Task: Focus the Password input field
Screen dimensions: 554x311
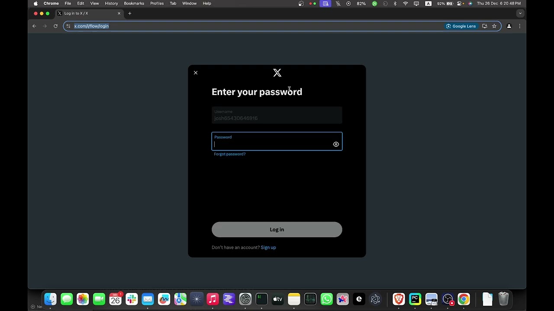Action: (277, 141)
